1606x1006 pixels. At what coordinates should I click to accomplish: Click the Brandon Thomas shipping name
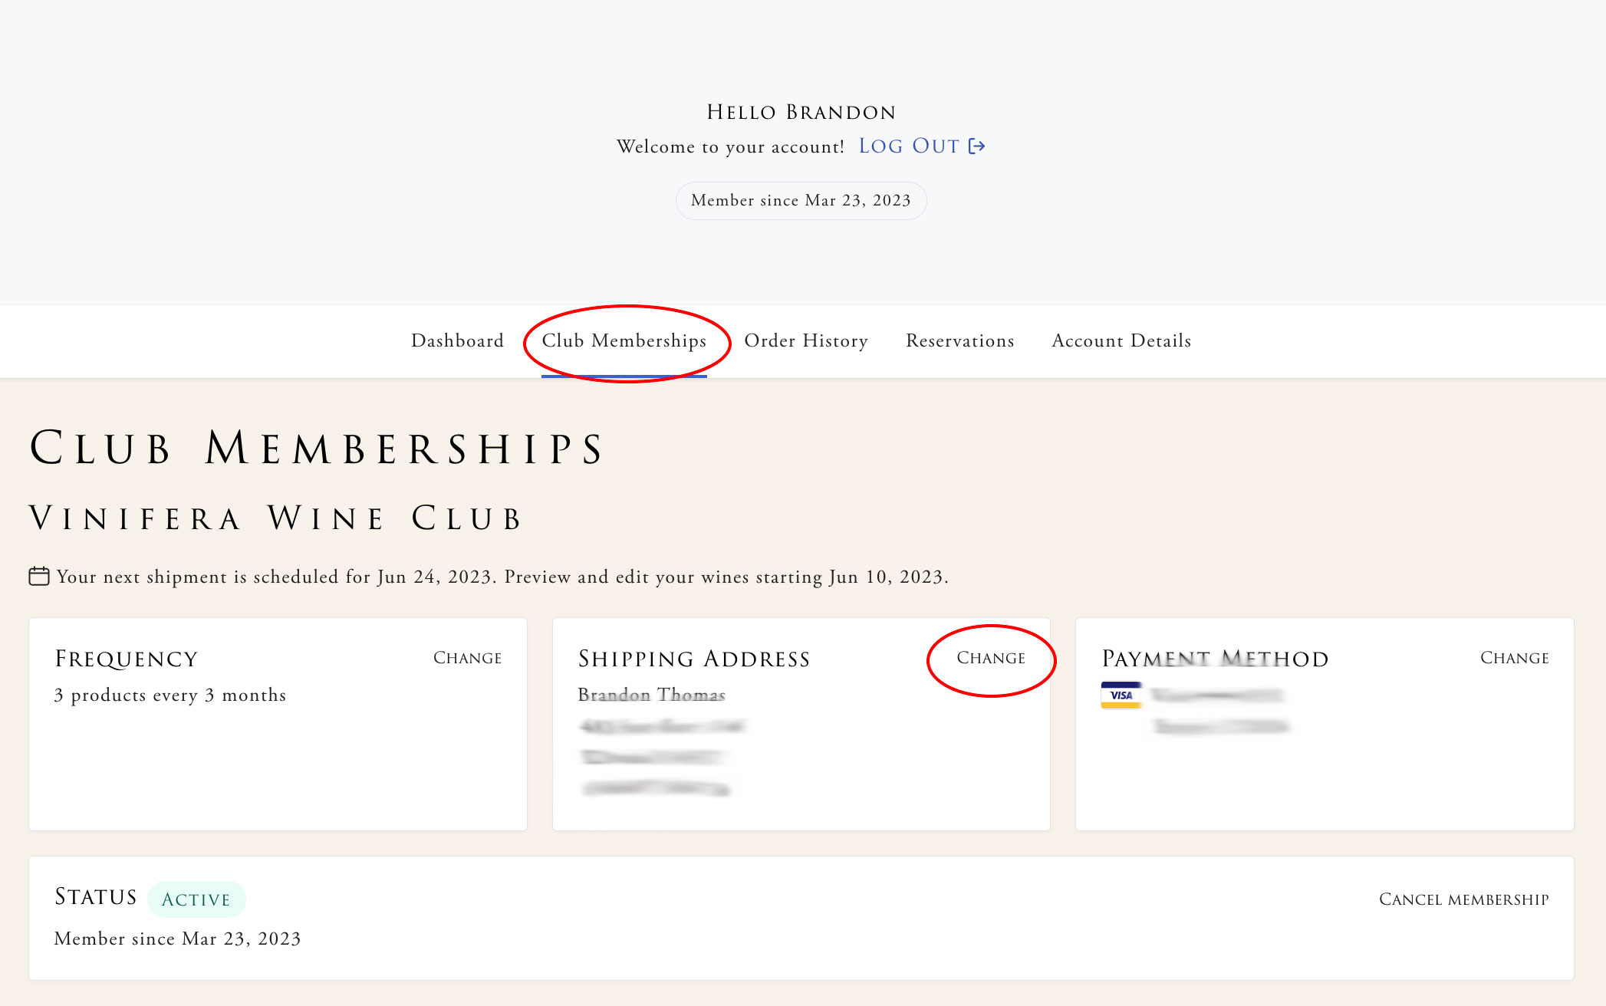652,695
